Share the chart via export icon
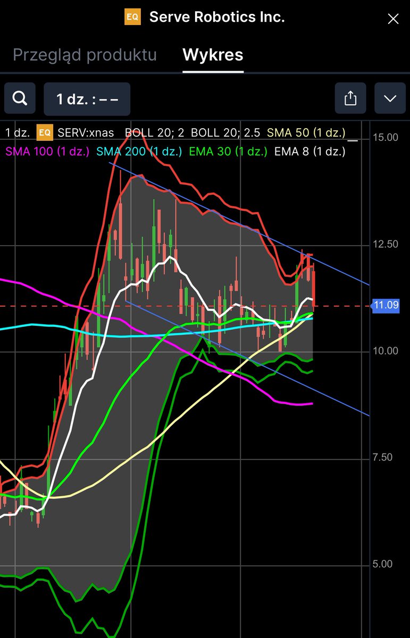The height and width of the screenshot is (638, 410). tap(350, 99)
